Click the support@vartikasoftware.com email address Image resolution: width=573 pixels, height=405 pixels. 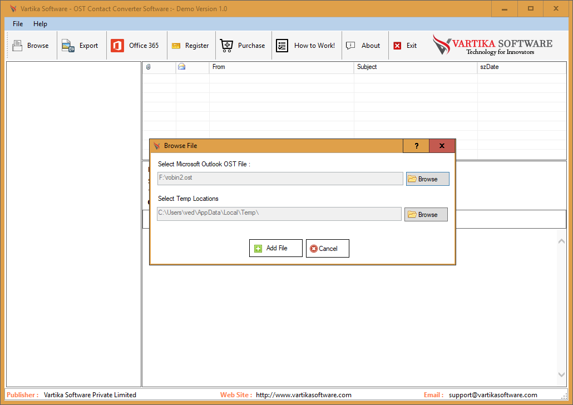pos(493,395)
